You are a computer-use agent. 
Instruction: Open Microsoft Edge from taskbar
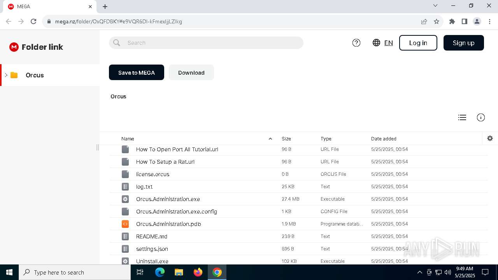160,272
